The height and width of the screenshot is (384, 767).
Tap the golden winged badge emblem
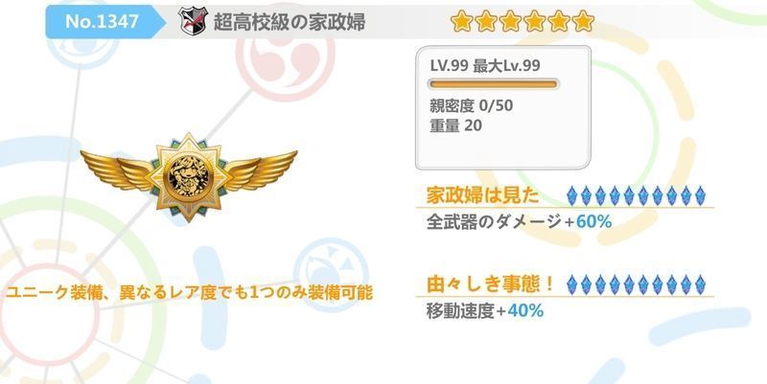point(188,176)
